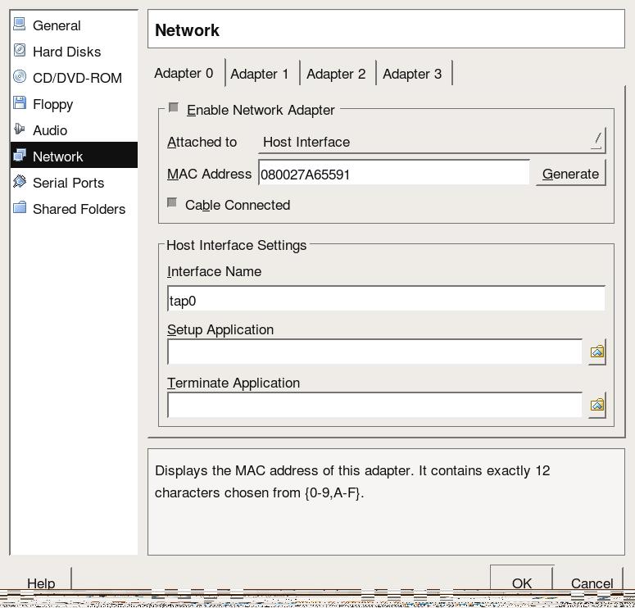The image size is (635, 608).
Task: Click the Network monitors icon
Action: pyautogui.click(x=19, y=155)
